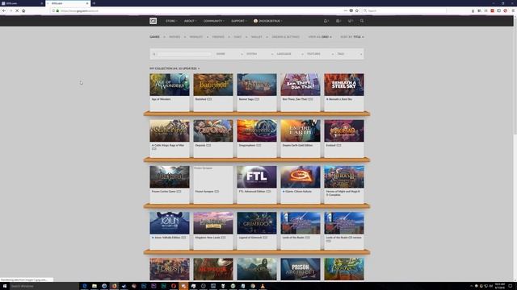Switch to the CHAT tab
Image resolution: width=517 pixels, height=290 pixels.
[237, 37]
